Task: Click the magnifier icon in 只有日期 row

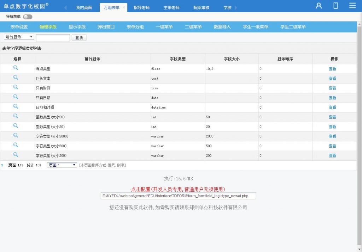Action: point(16,97)
